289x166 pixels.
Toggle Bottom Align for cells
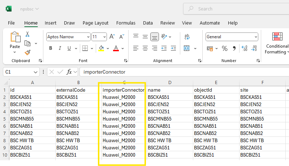[155, 36]
